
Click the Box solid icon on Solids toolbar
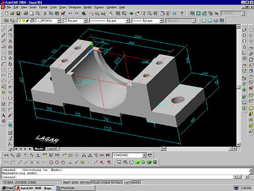pos(244,30)
